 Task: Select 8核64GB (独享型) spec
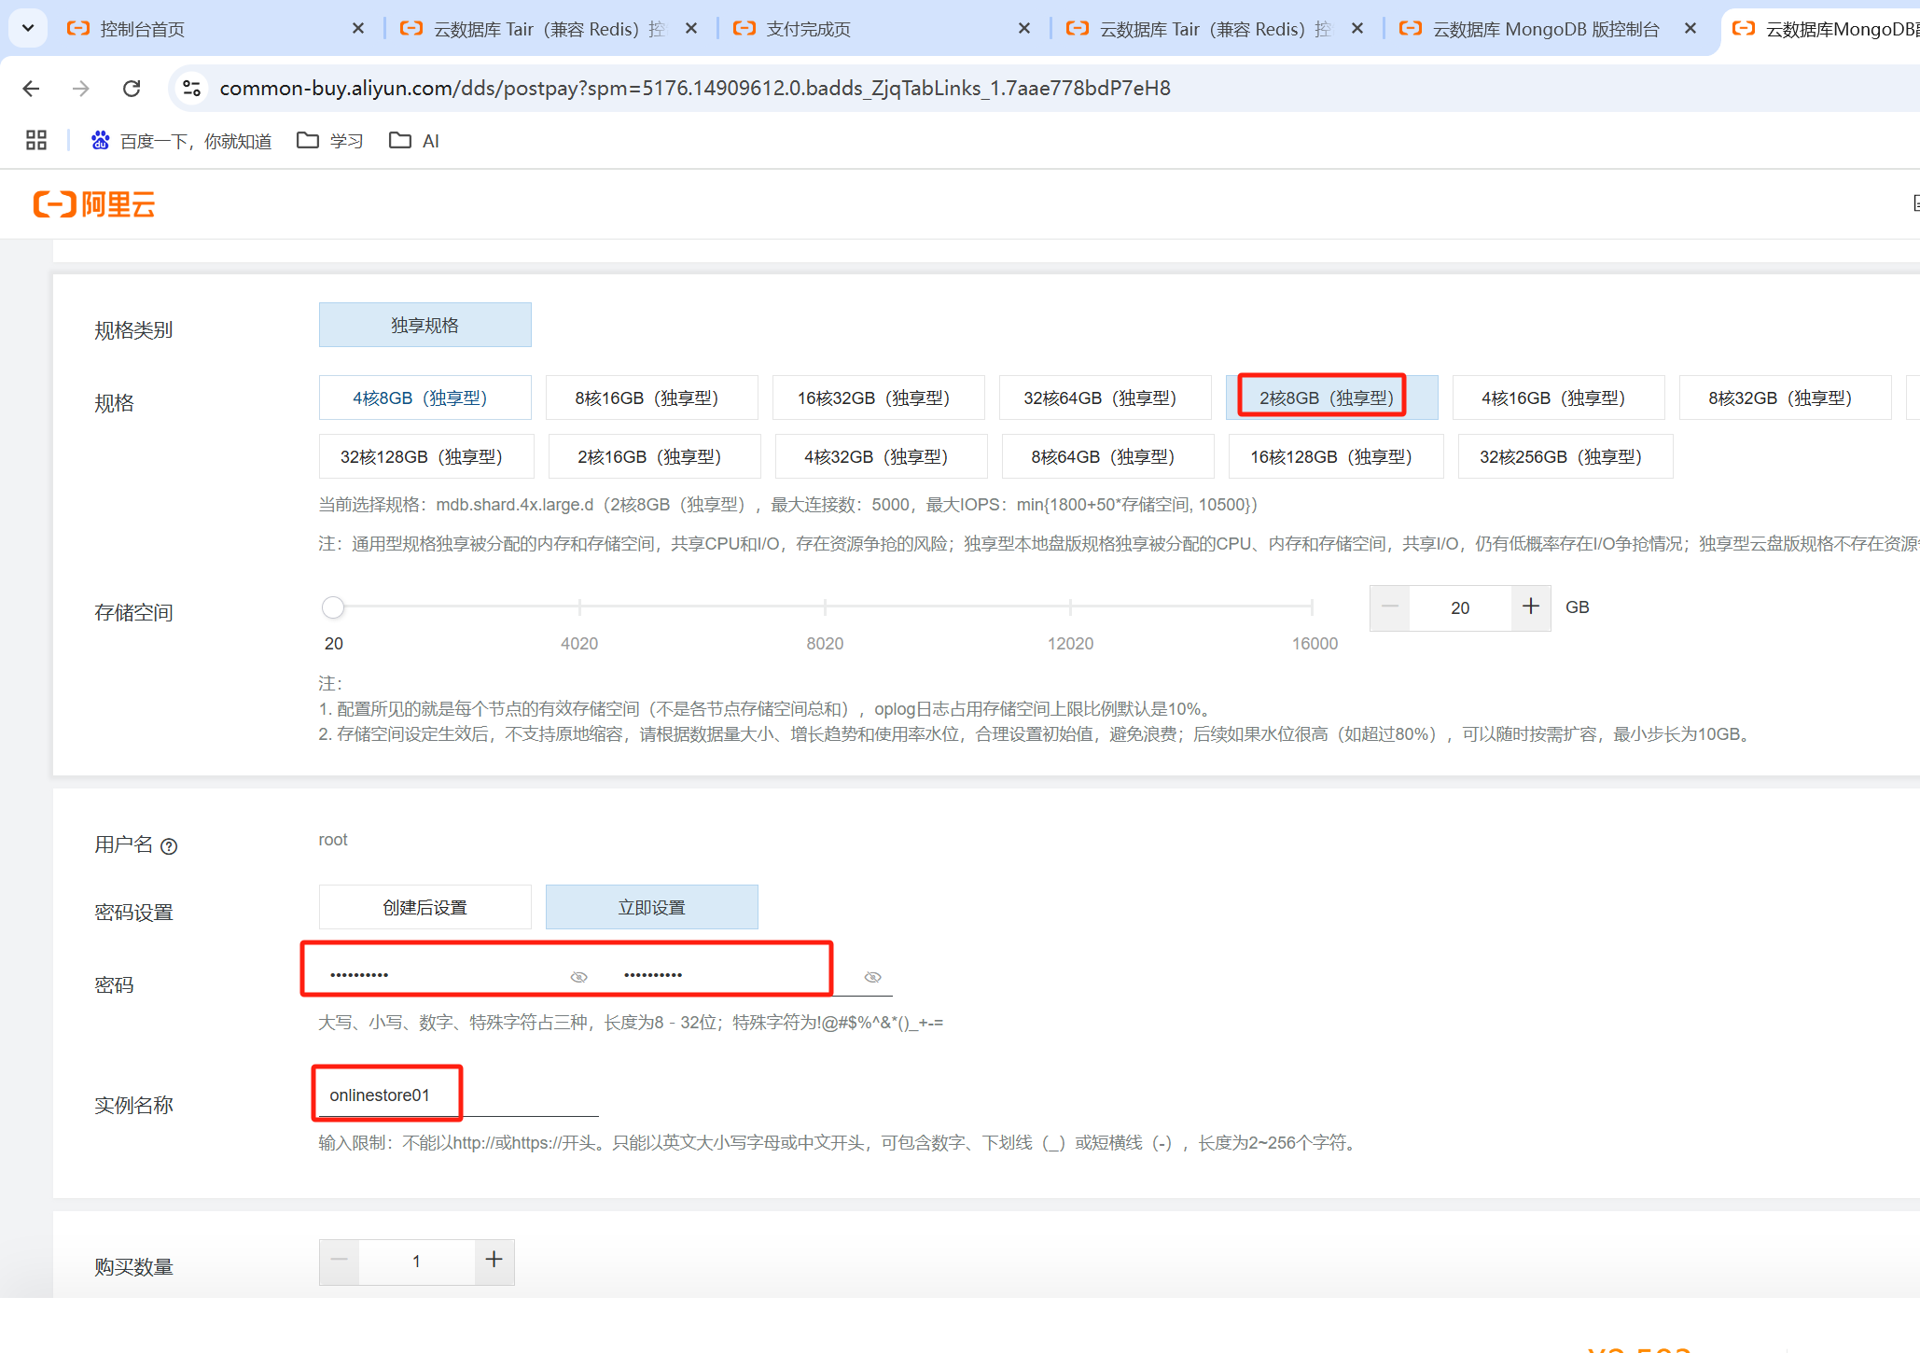(x=1107, y=456)
